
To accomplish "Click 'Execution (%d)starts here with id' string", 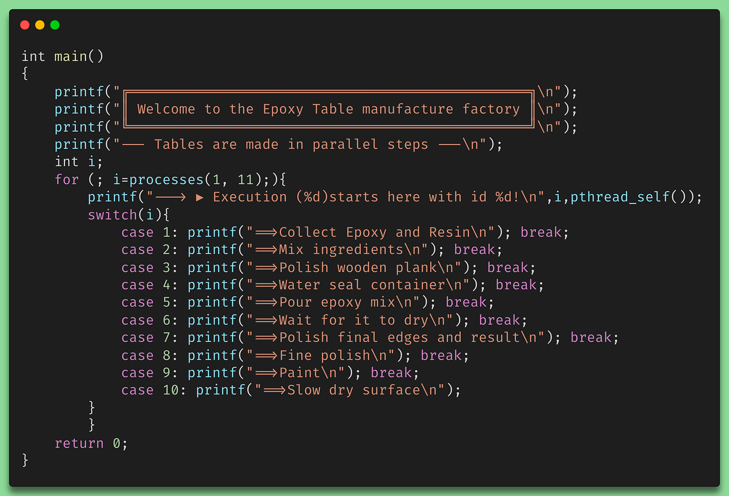I will coord(350,197).
